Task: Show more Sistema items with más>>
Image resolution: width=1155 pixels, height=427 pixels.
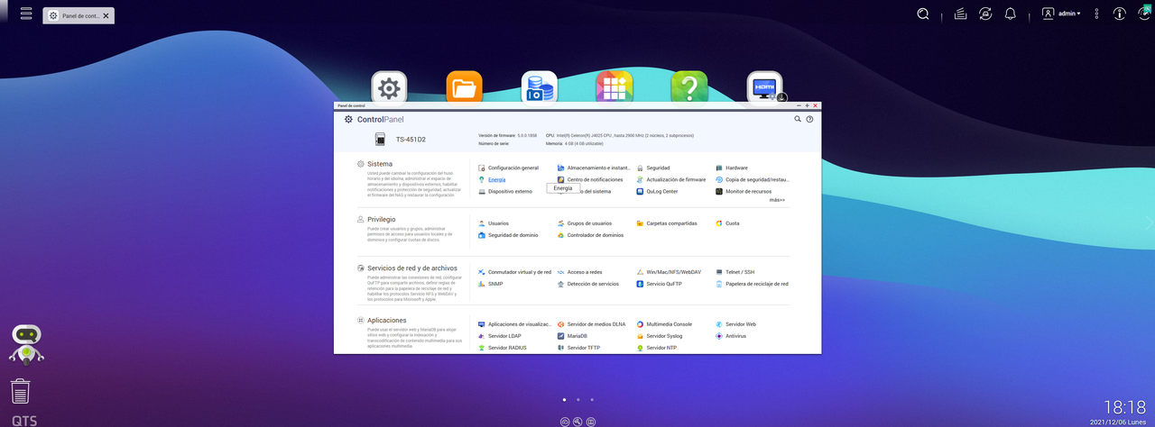Action: point(777,200)
